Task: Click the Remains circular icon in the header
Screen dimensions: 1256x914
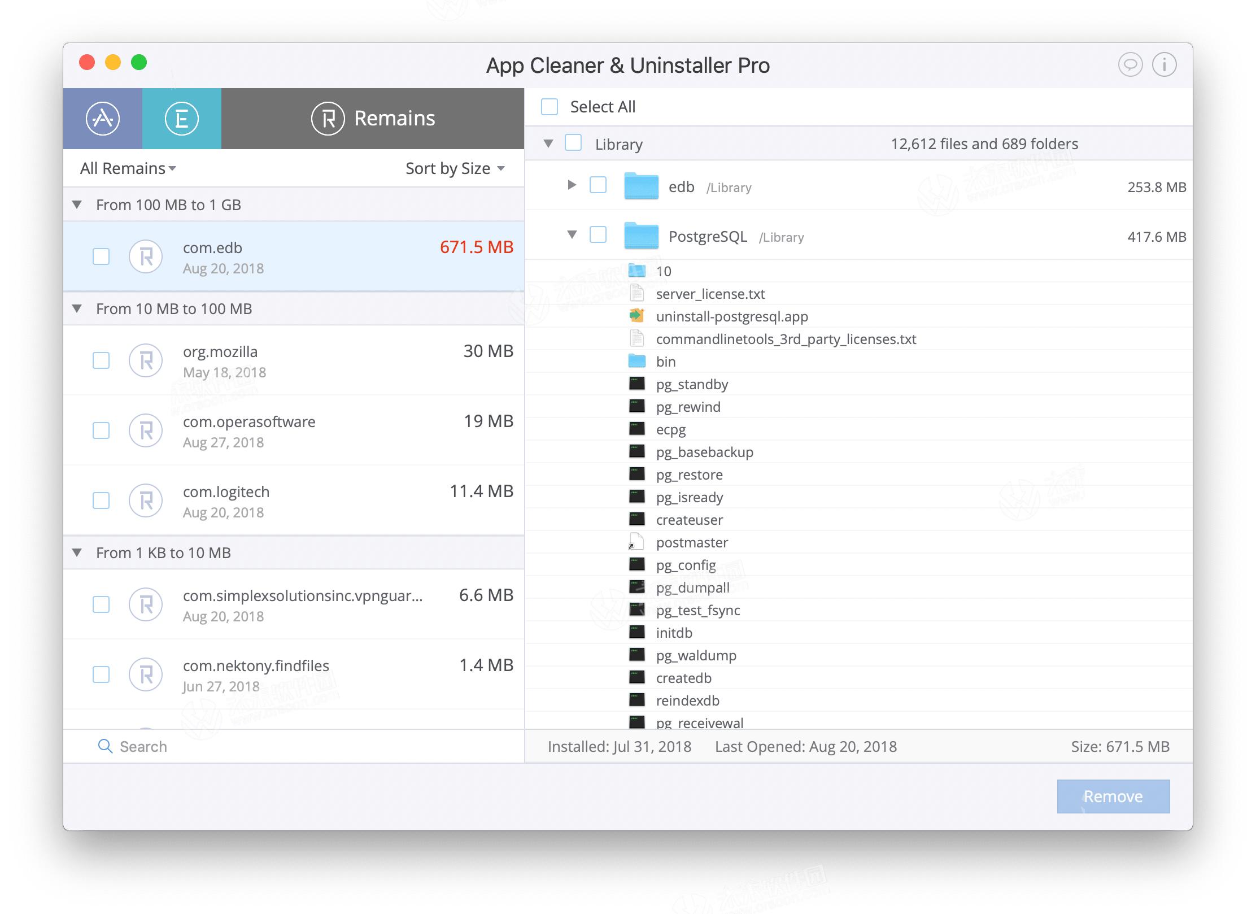Action: pos(329,118)
